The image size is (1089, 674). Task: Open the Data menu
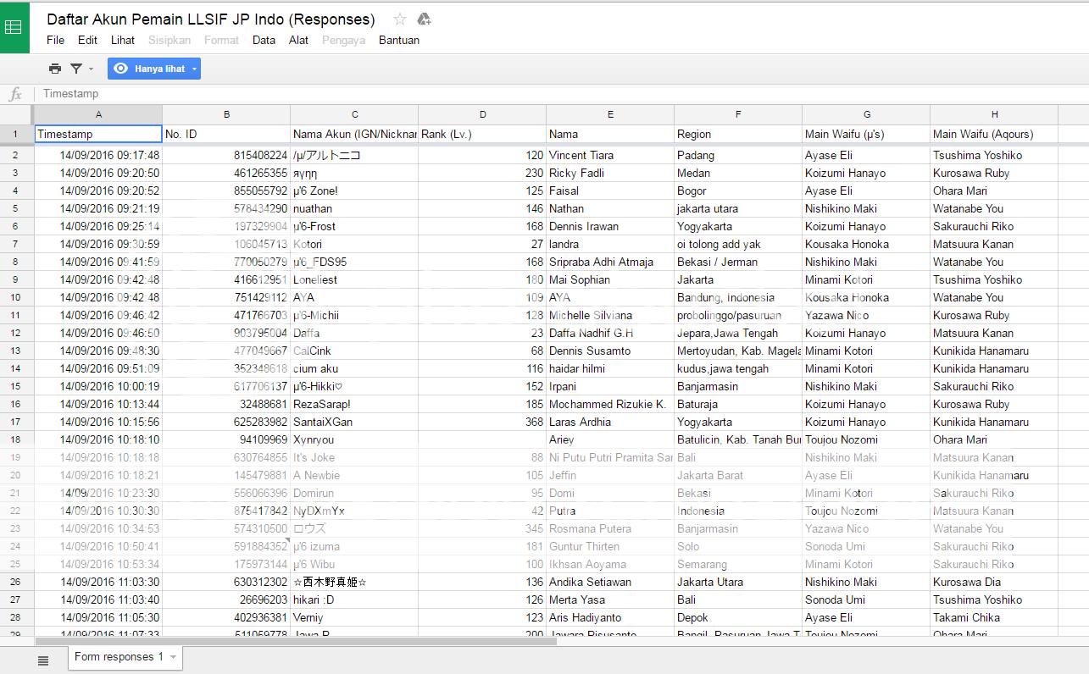(264, 40)
